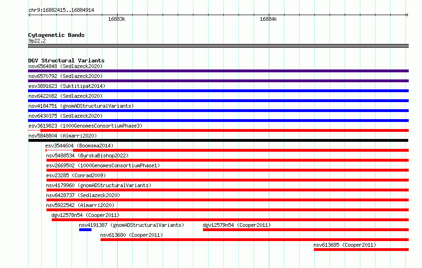422x268 pixels.
Task: Open nsv5922542 (Almarri2020) label
Action: (x=80, y=205)
